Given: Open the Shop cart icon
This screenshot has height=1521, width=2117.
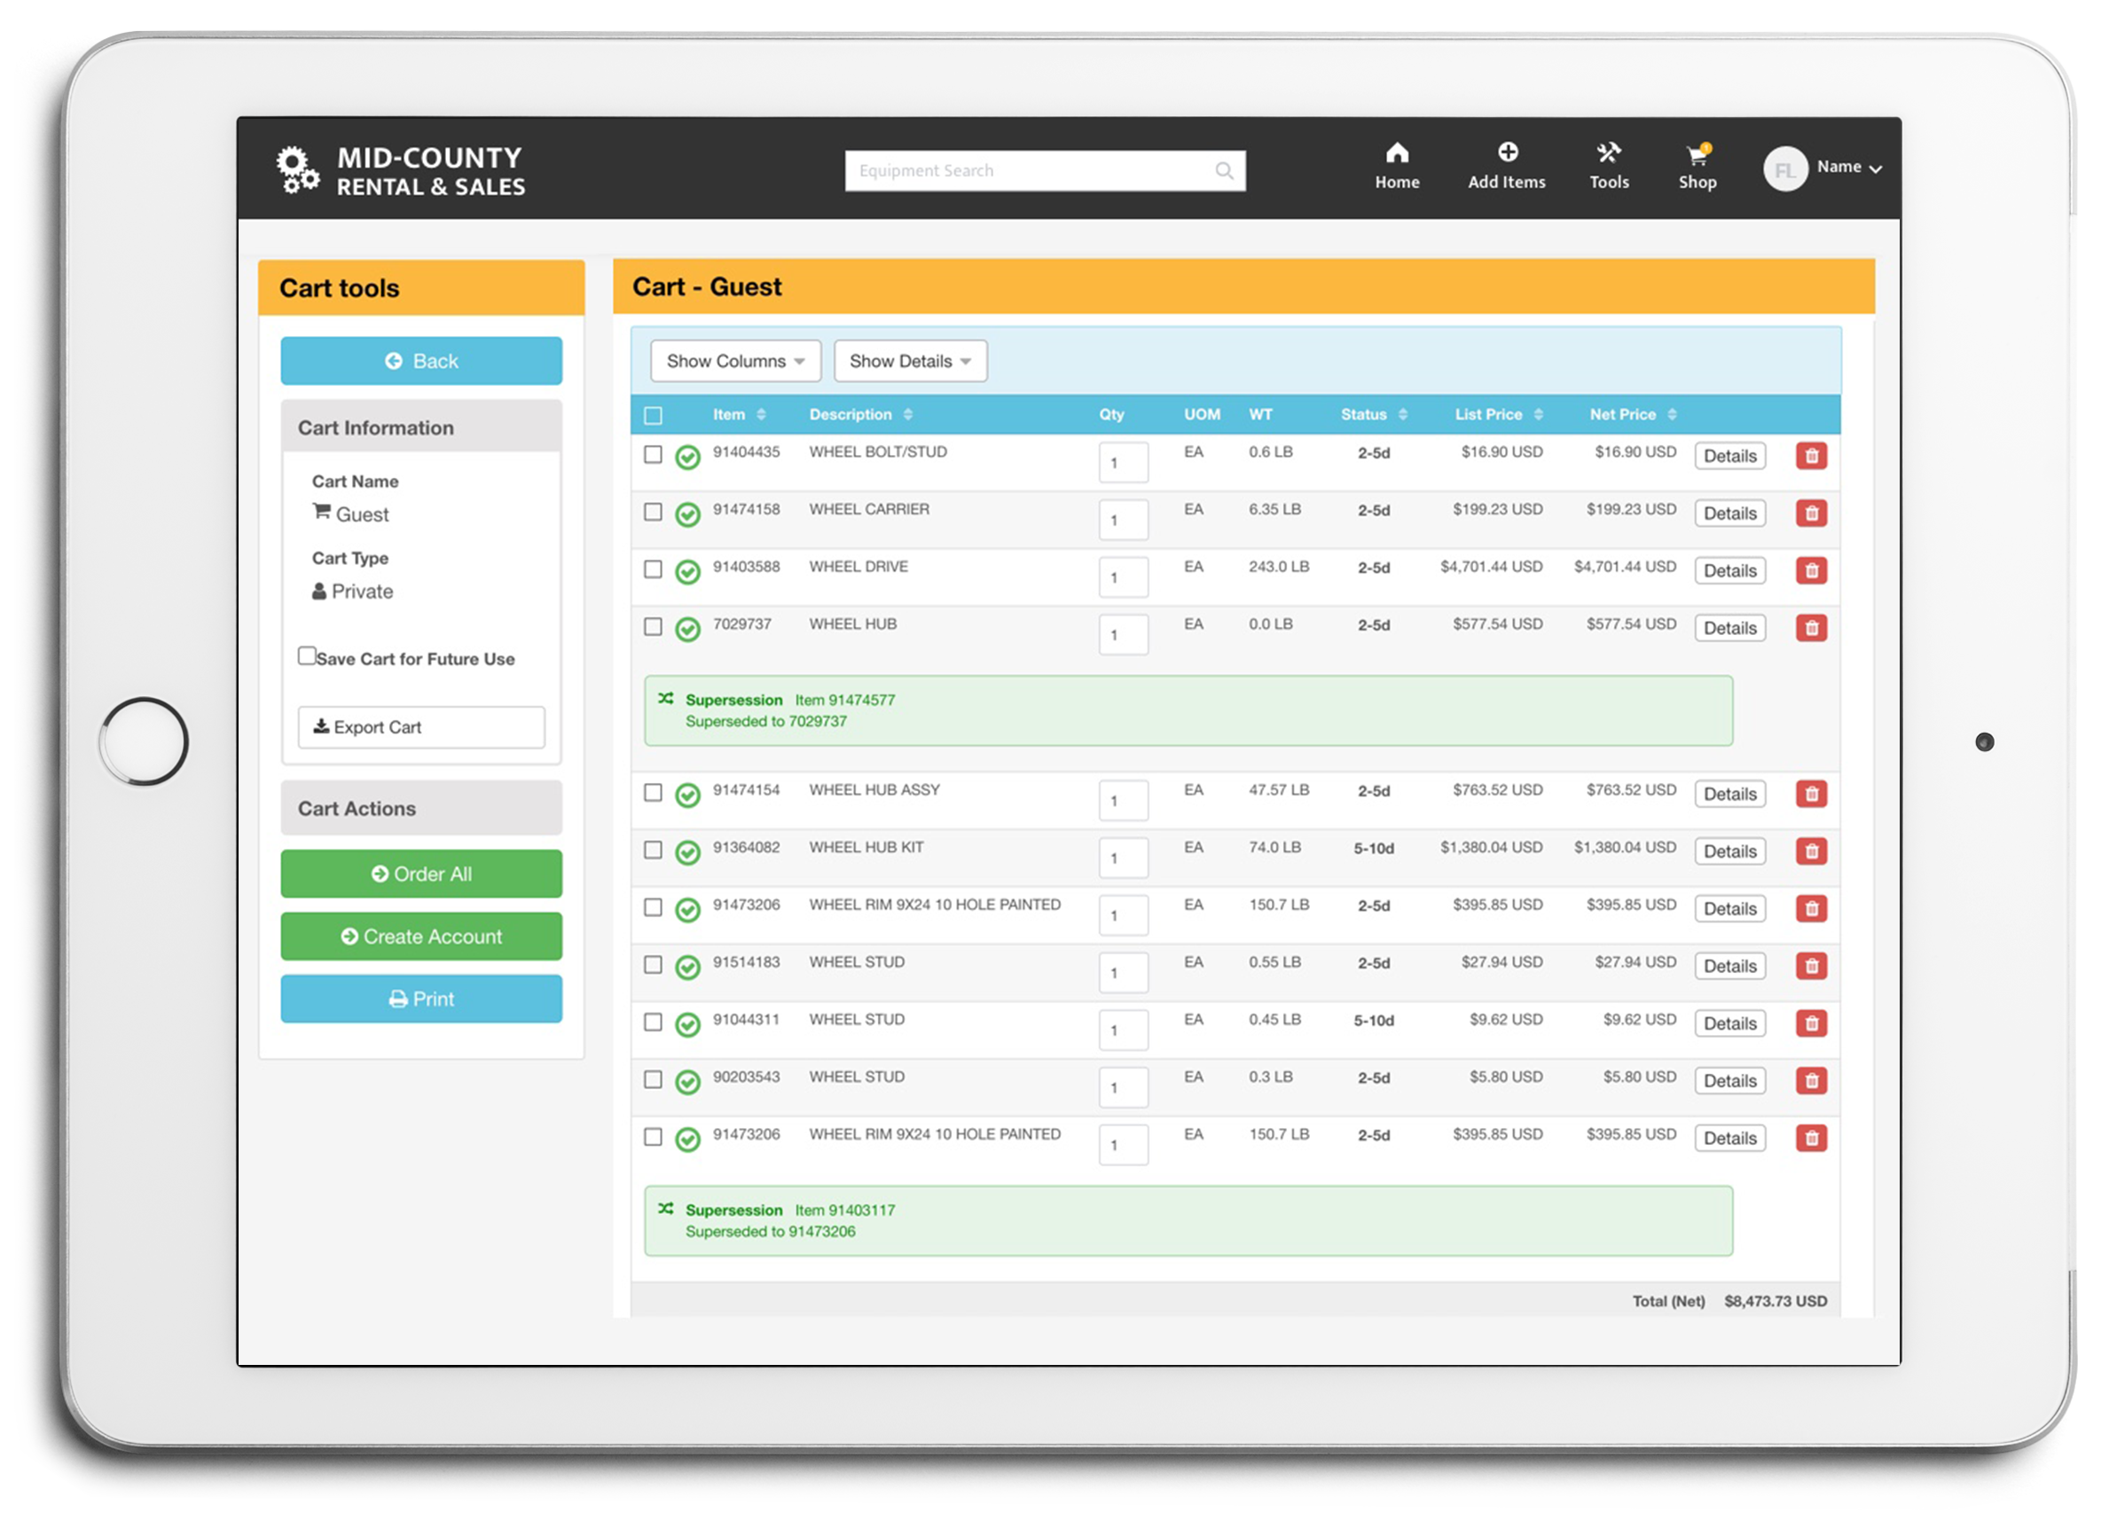Looking at the screenshot, I should click(1698, 157).
